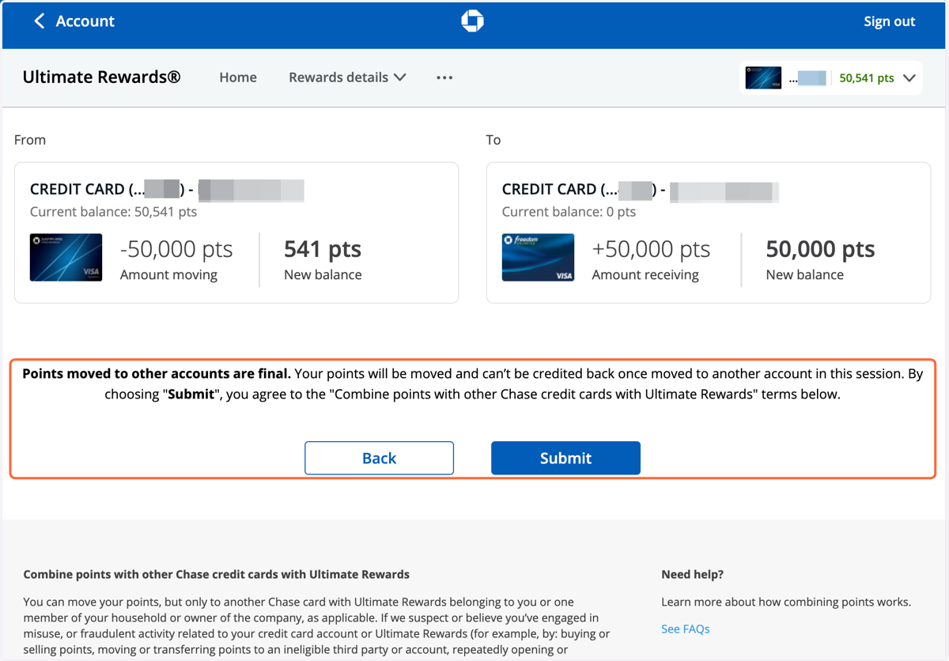Click the Sapphire card image in From section
The width and height of the screenshot is (949, 661).
click(66, 258)
